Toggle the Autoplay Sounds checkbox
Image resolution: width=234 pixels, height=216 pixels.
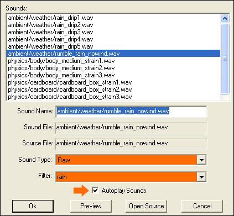pos(96,190)
